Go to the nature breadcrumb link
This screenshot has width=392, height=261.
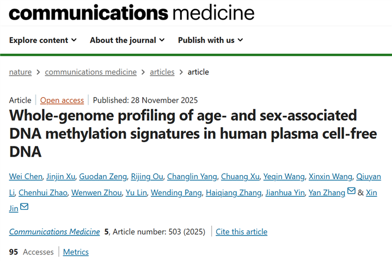coord(20,72)
